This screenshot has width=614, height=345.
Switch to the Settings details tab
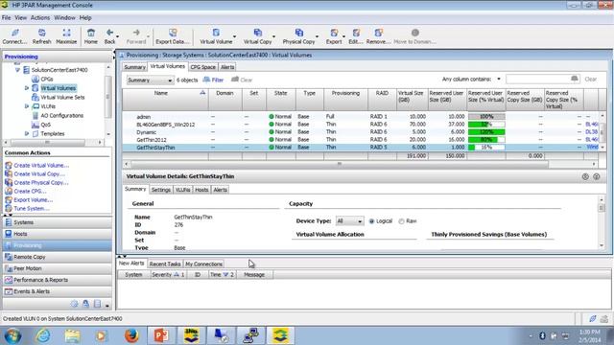tap(161, 190)
